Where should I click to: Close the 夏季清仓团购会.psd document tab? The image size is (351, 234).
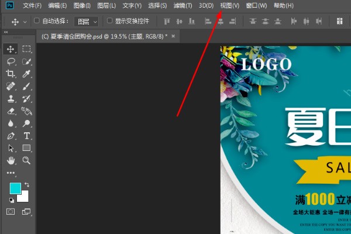pyautogui.click(x=173, y=36)
